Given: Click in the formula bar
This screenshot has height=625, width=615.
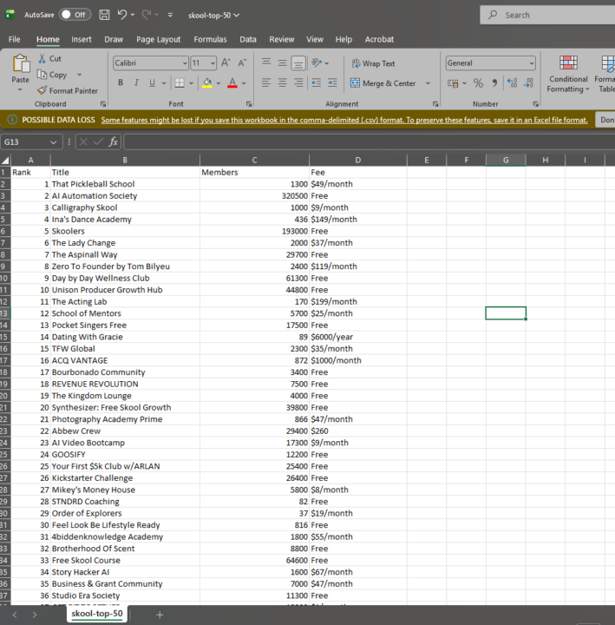Looking at the screenshot, I should [370, 141].
